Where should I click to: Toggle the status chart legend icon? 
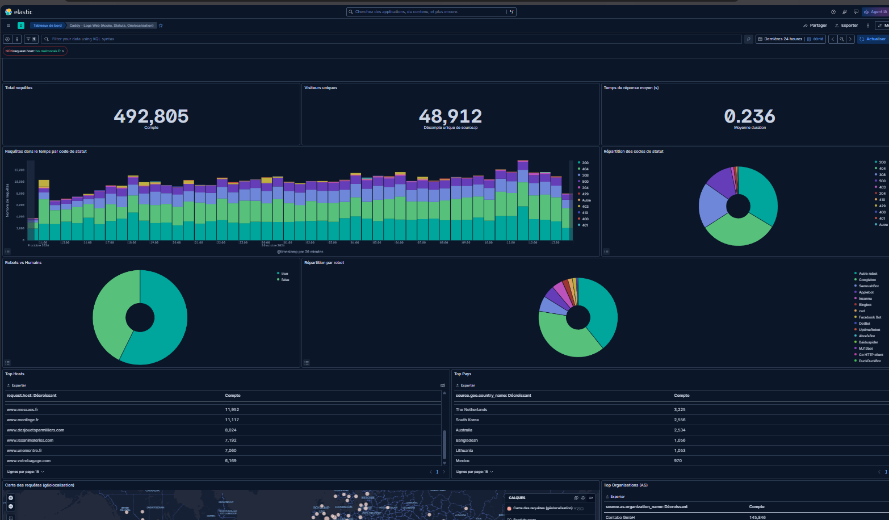[7, 251]
